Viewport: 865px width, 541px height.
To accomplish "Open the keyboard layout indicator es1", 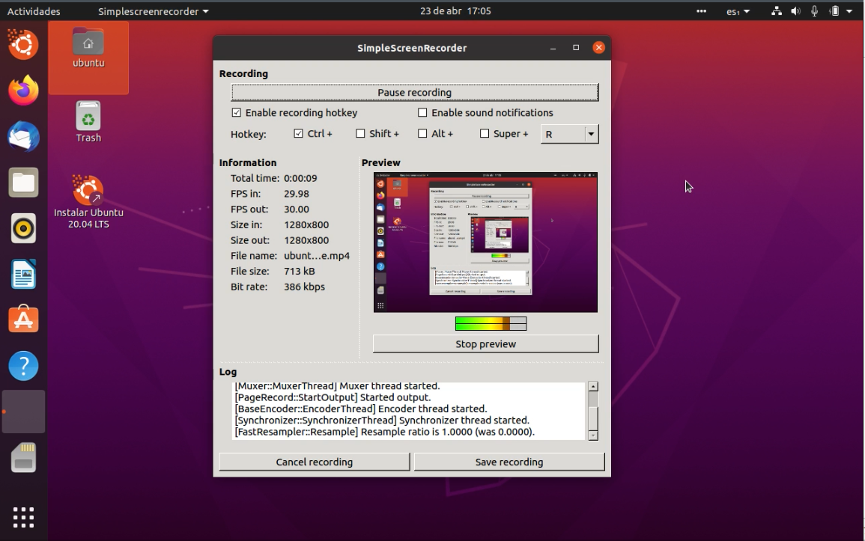I will (x=735, y=11).
